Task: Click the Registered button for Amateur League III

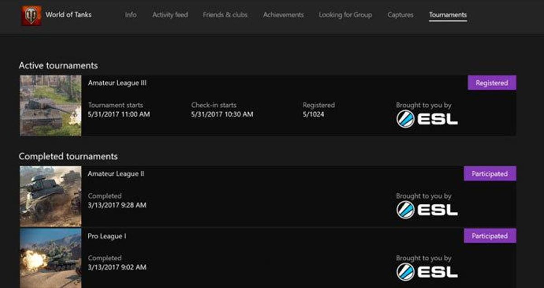Action: coord(492,83)
